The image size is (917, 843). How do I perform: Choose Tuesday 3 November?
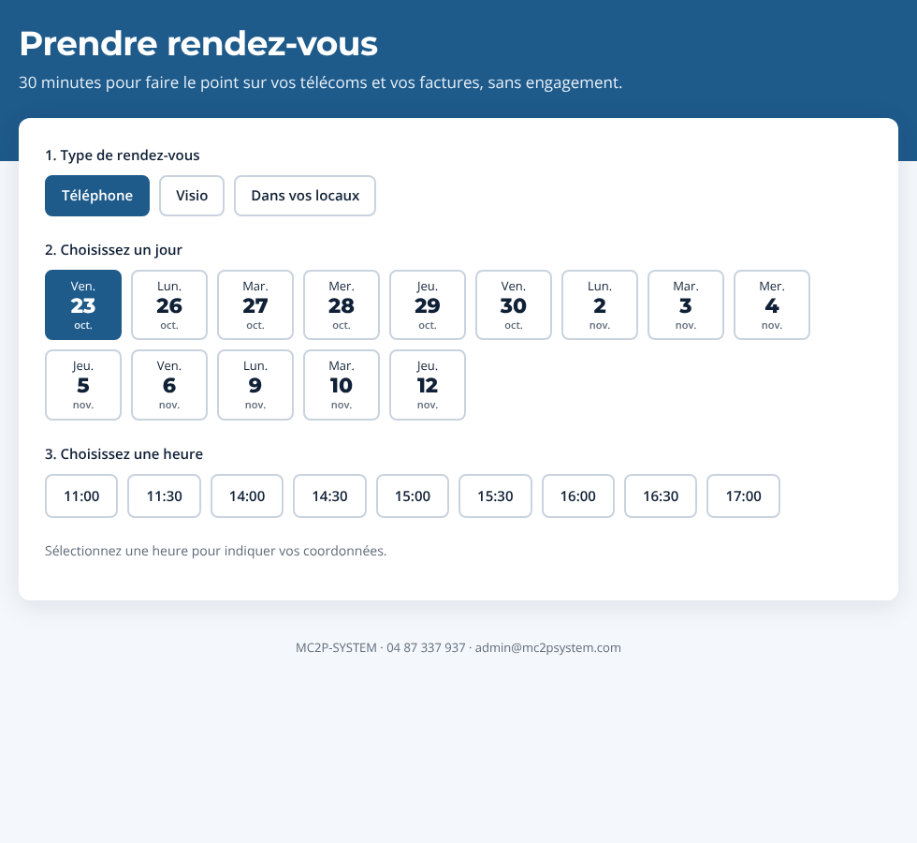[x=685, y=305]
